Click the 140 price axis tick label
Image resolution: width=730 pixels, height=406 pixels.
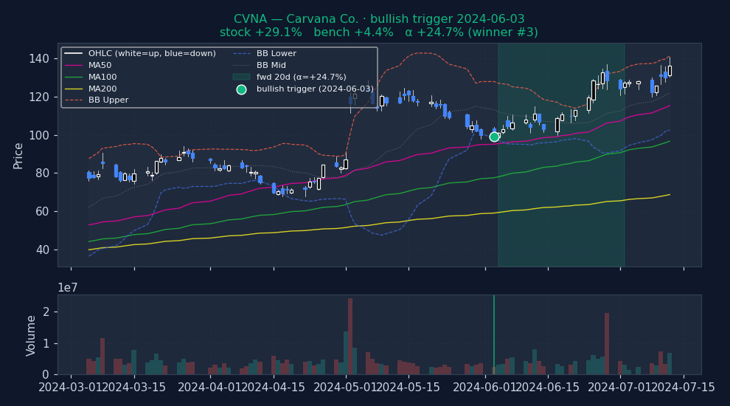(40, 59)
